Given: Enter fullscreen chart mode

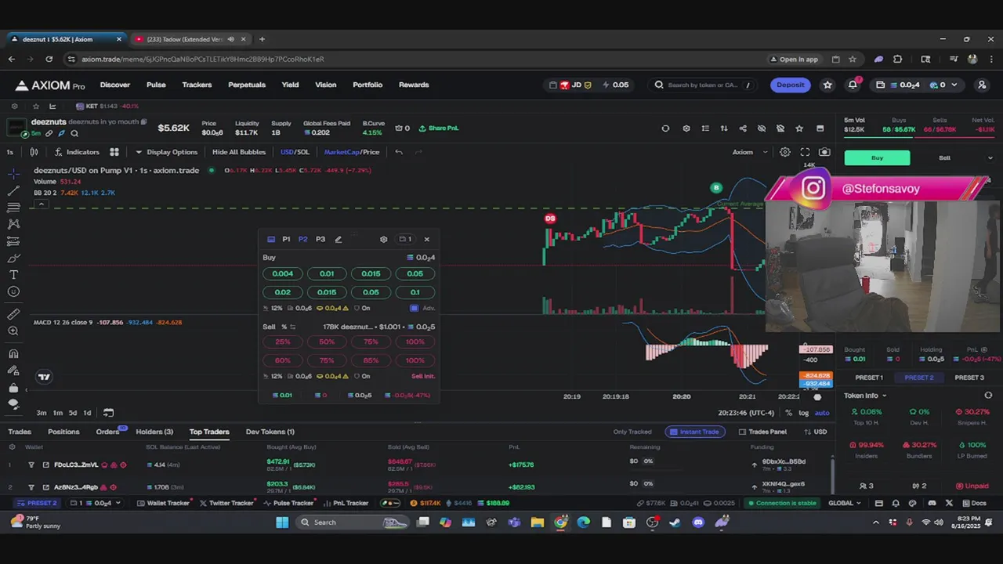Looking at the screenshot, I should 805,152.
